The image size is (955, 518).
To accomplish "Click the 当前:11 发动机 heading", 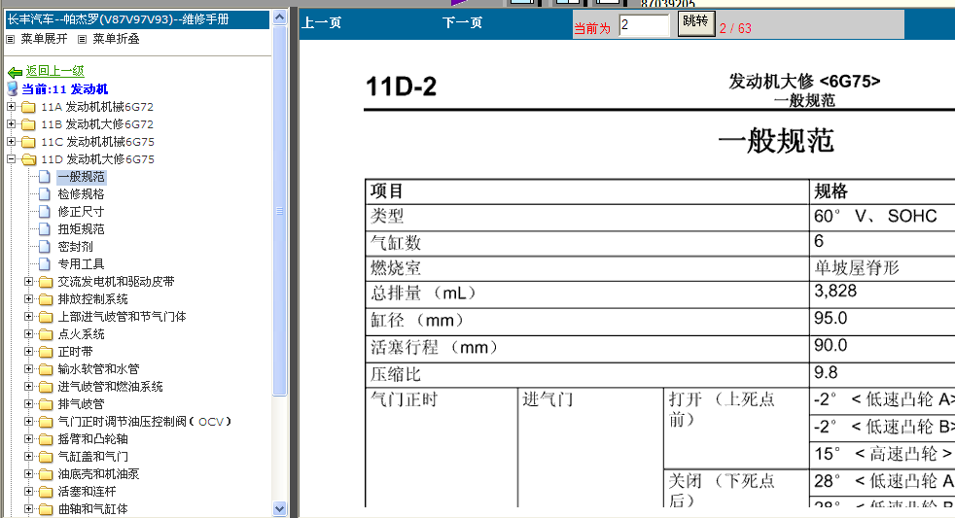I will click(64, 89).
